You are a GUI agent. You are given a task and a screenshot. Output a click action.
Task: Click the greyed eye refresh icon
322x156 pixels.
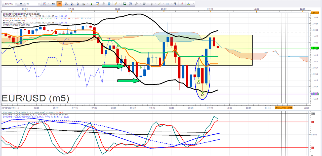tap(103, 4)
